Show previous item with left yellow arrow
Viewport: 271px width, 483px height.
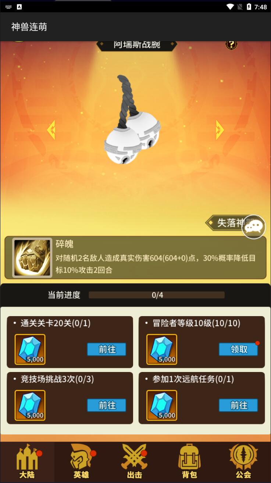51,130
